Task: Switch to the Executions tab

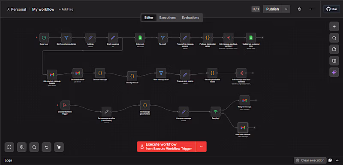Action: (167, 18)
